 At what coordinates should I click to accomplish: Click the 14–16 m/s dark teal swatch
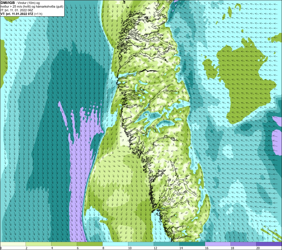(192, 244)
